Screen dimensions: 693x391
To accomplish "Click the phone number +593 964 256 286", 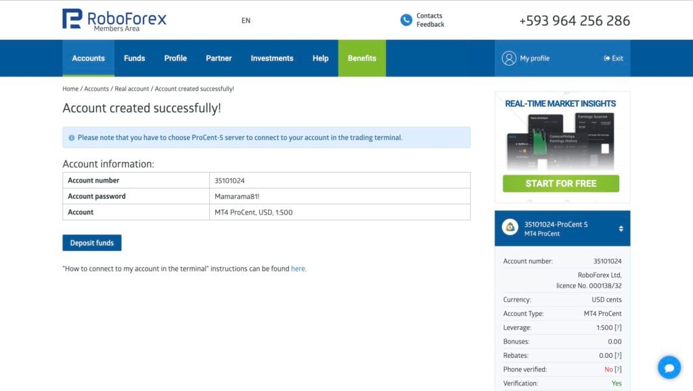I will [x=575, y=20].
